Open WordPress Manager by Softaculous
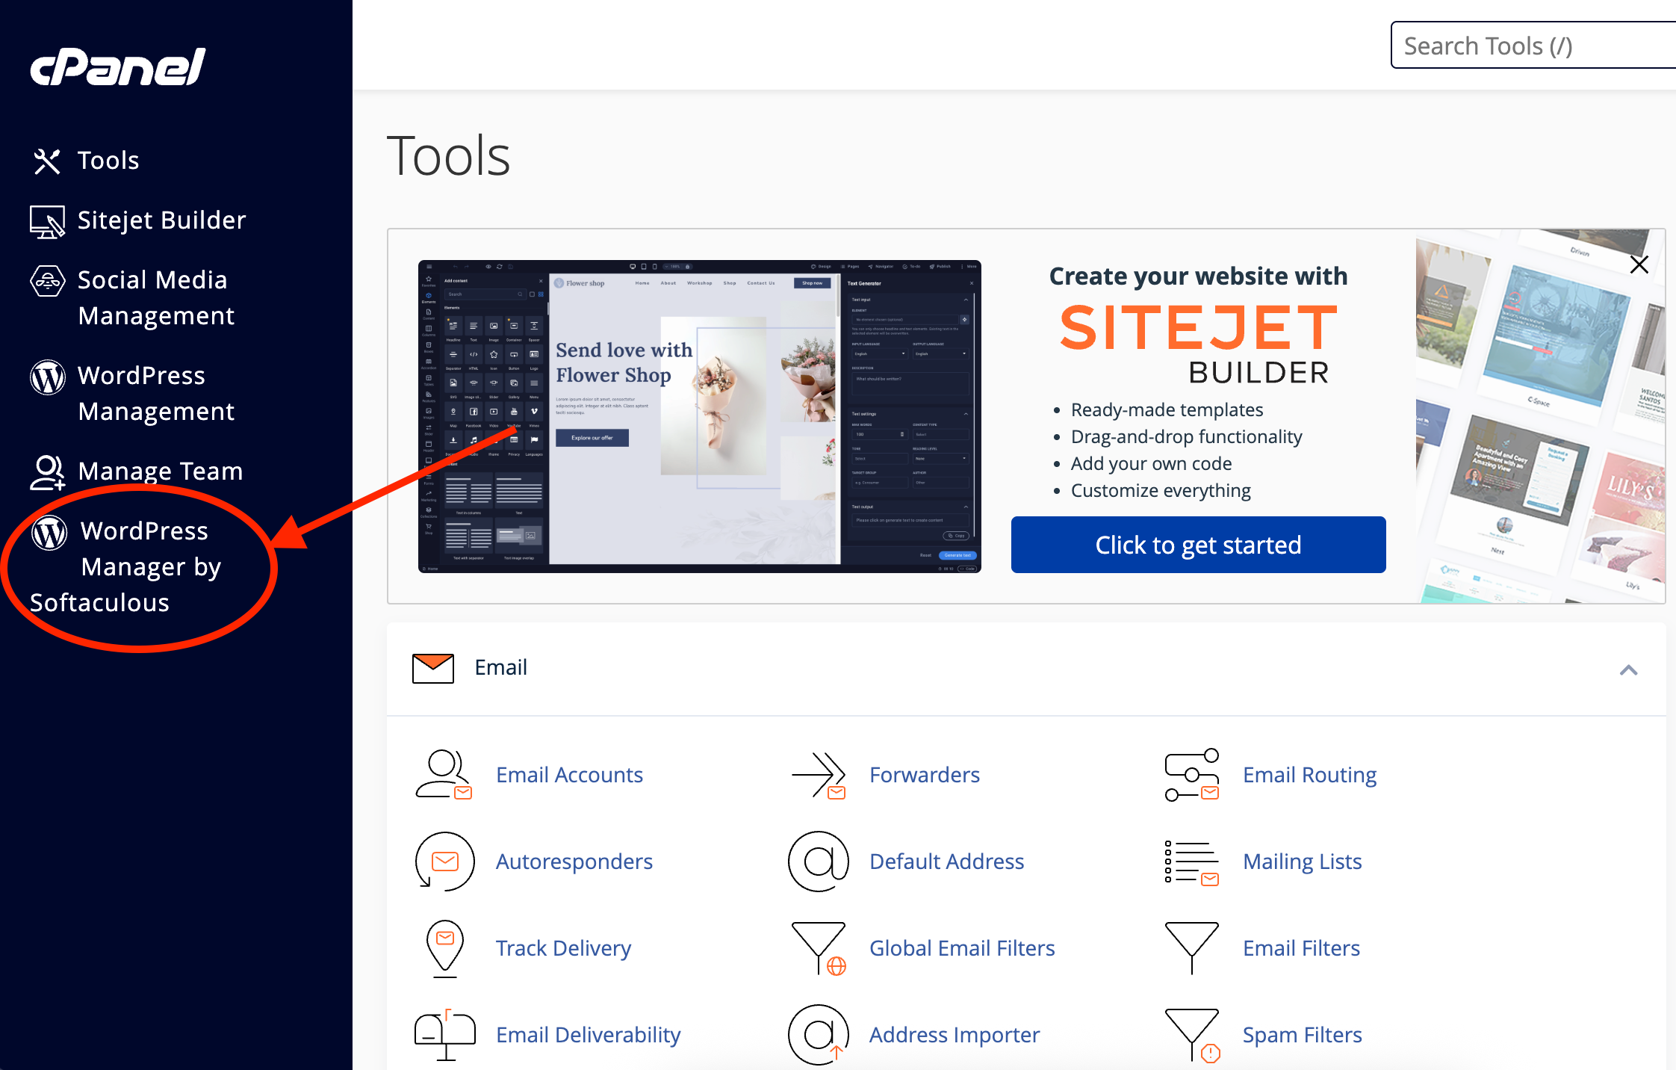The height and width of the screenshot is (1070, 1676). tap(127, 566)
